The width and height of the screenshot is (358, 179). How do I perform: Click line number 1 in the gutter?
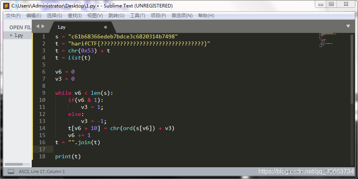tap(43, 36)
